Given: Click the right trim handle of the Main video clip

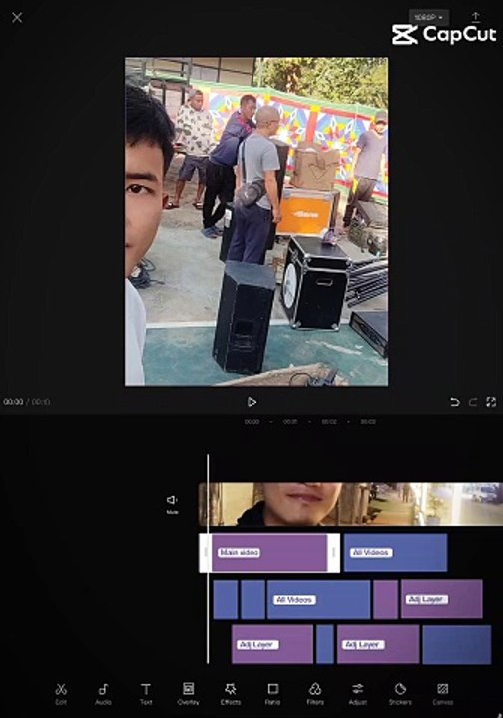Looking at the screenshot, I should click(x=334, y=552).
